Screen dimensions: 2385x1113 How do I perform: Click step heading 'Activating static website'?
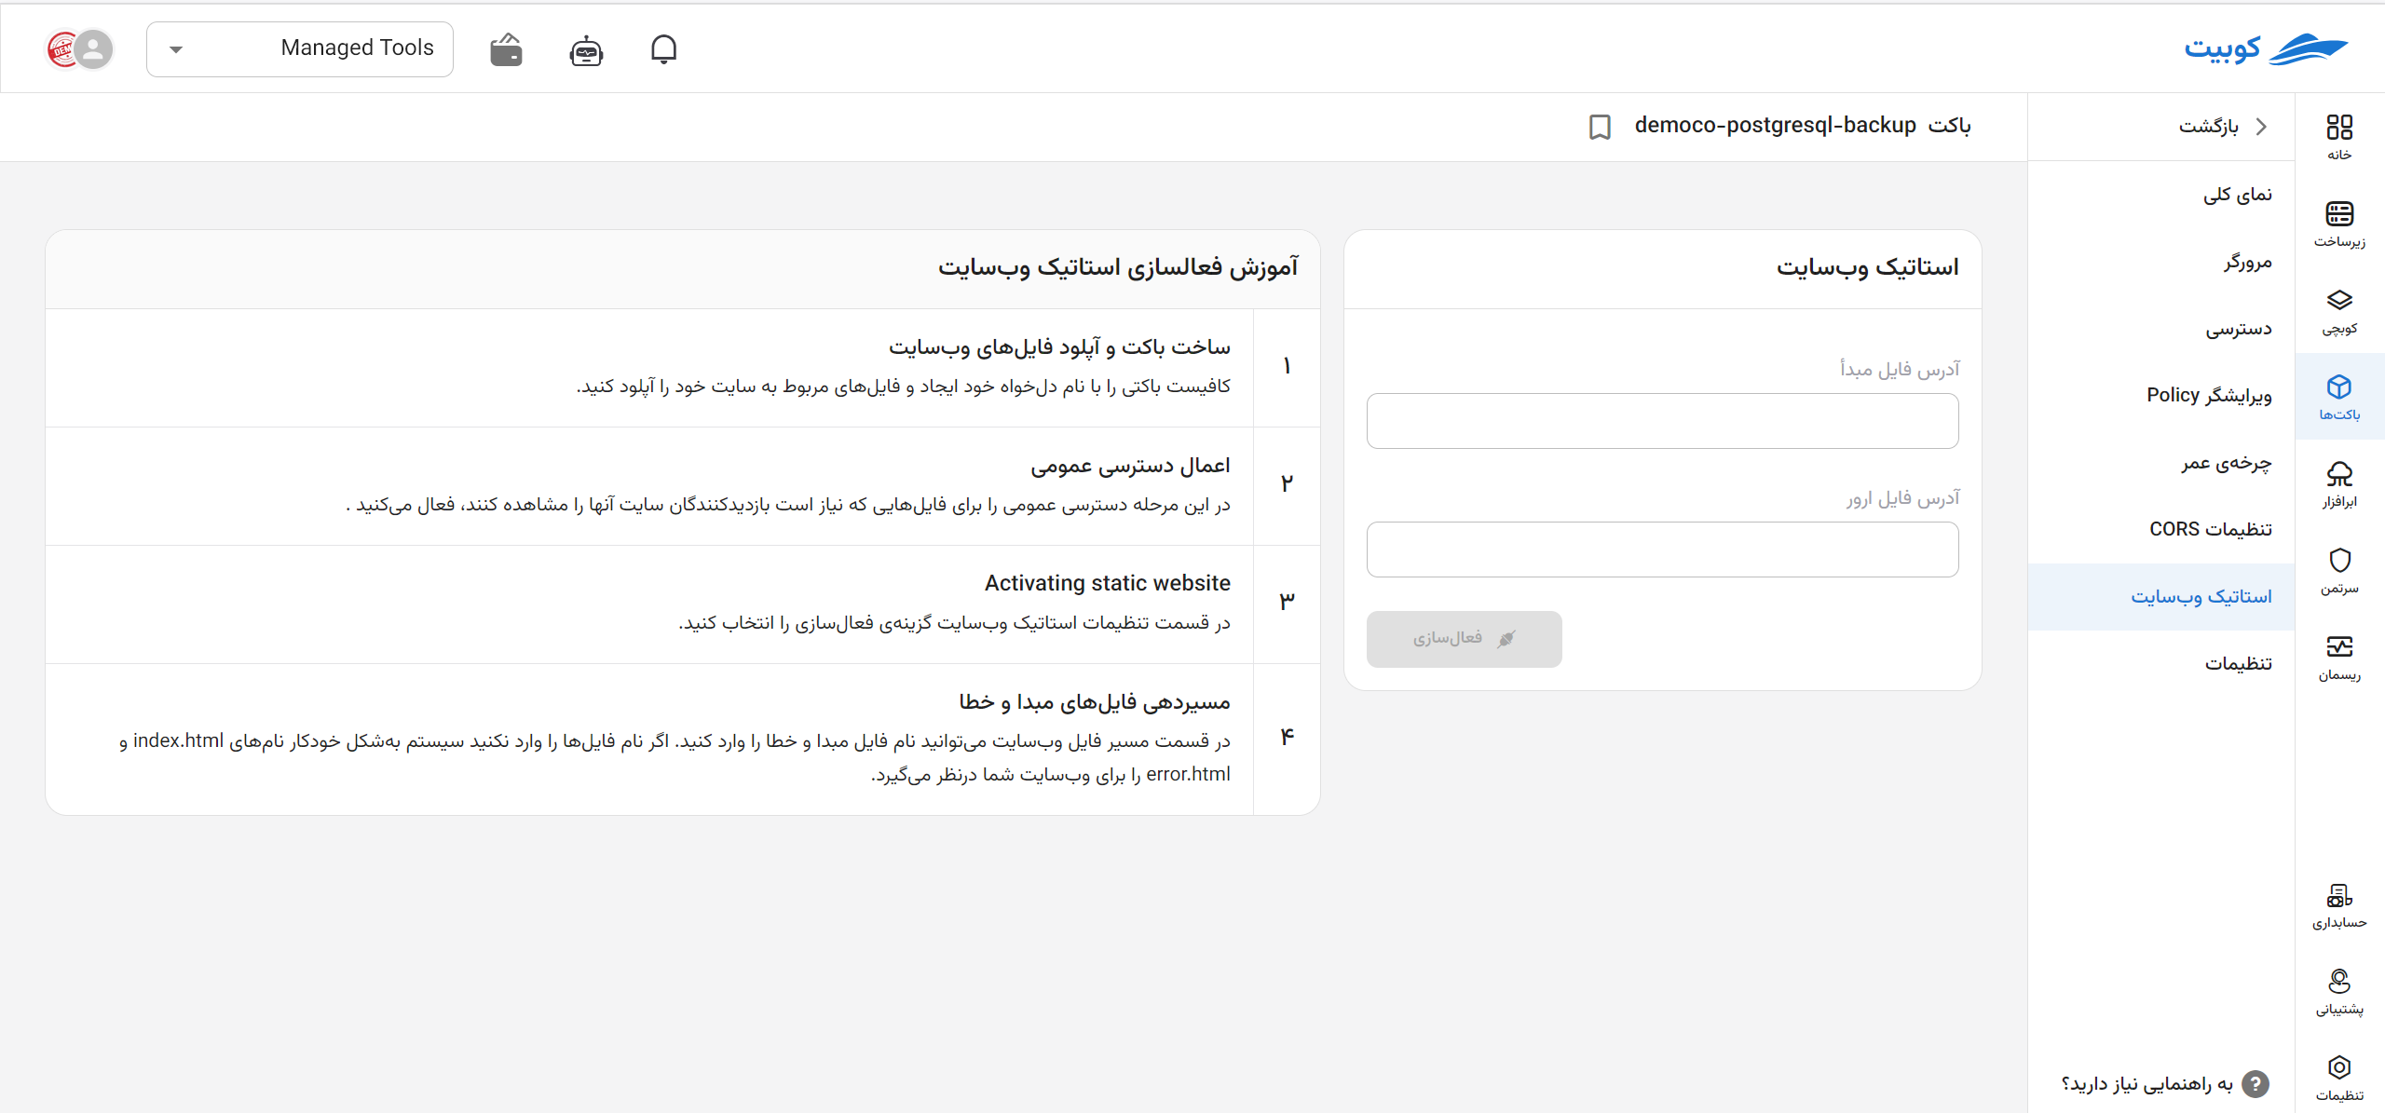[1108, 583]
